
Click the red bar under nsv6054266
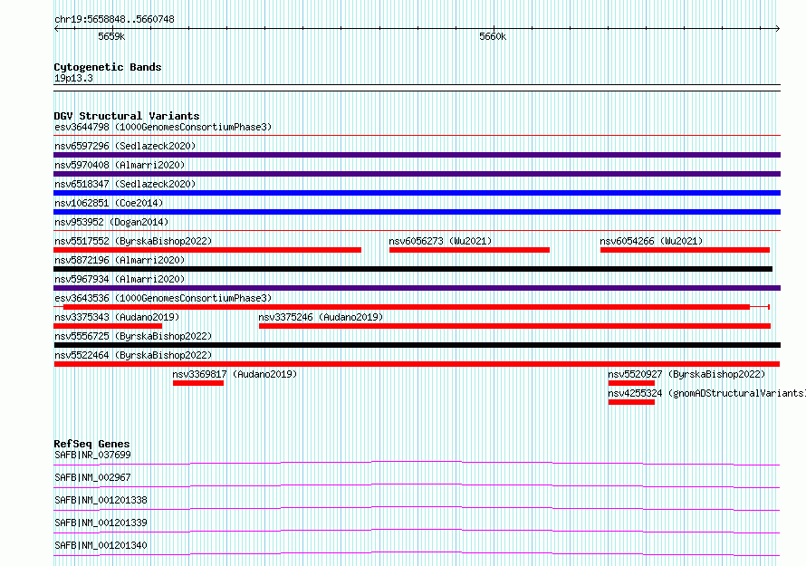(x=685, y=250)
